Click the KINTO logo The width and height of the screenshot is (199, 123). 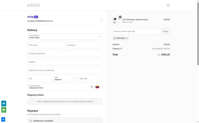click(34, 5)
